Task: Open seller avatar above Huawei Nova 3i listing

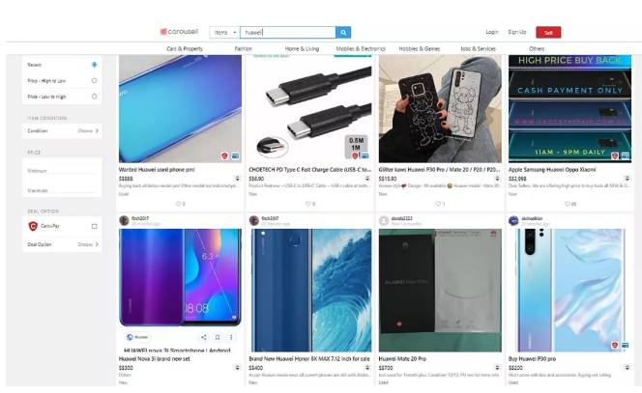Action: pyautogui.click(x=124, y=220)
